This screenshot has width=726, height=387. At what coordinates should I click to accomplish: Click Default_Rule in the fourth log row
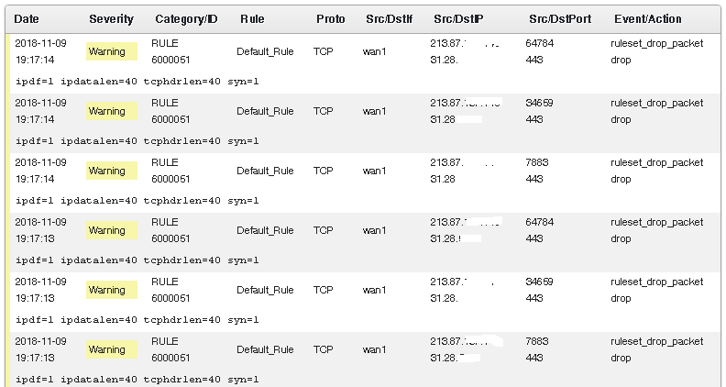265,230
